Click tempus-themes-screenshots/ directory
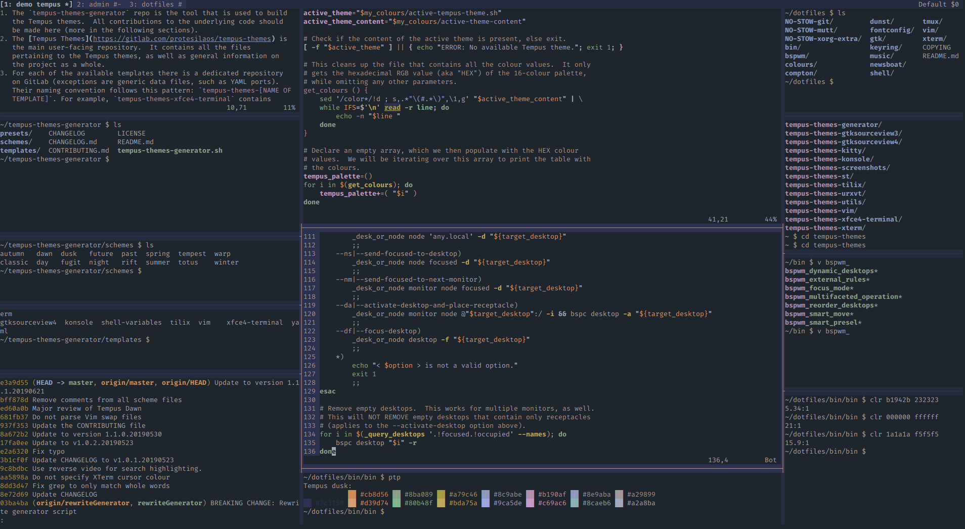Screen dimensions: 965x529 pos(838,167)
